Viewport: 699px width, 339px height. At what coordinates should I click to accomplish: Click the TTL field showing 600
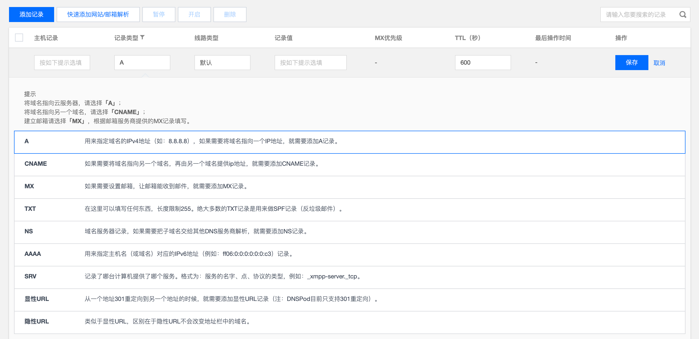pyautogui.click(x=483, y=63)
